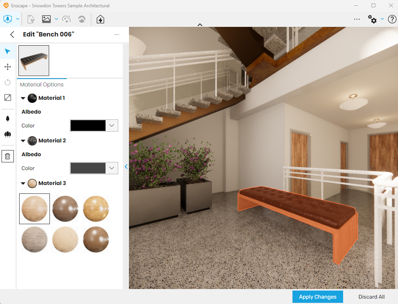Choose the golden glossy wood material sphere

[96, 209]
